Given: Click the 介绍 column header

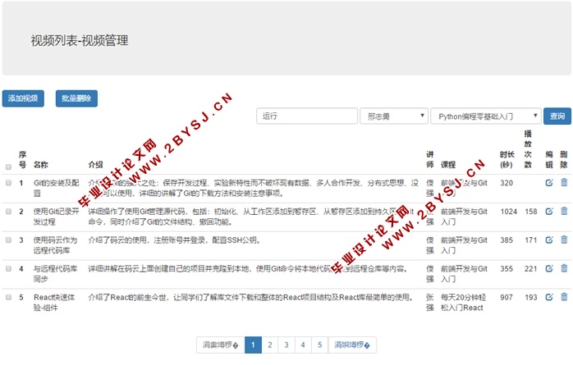Looking at the screenshot, I should coord(96,165).
